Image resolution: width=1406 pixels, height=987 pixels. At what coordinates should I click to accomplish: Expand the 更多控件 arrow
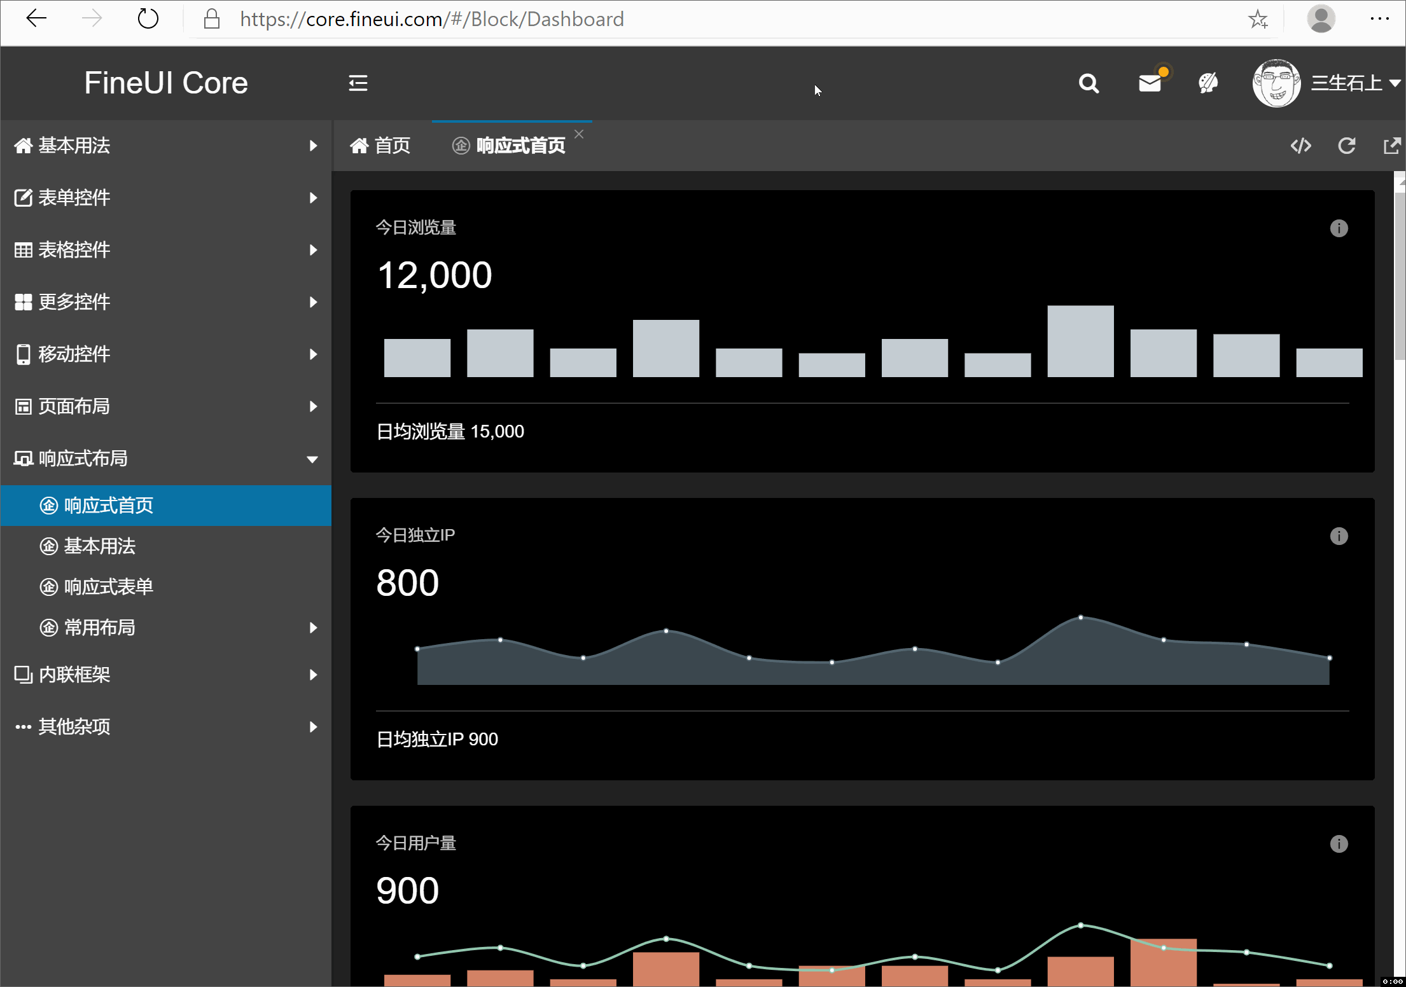click(313, 302)
